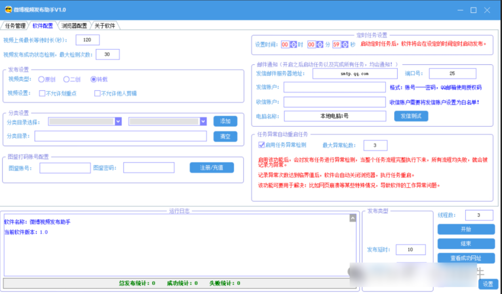Image resolution: width=502 pixels, height=294 pixels.
Task: Select the 原创 video type
Action: pos(41,79)
